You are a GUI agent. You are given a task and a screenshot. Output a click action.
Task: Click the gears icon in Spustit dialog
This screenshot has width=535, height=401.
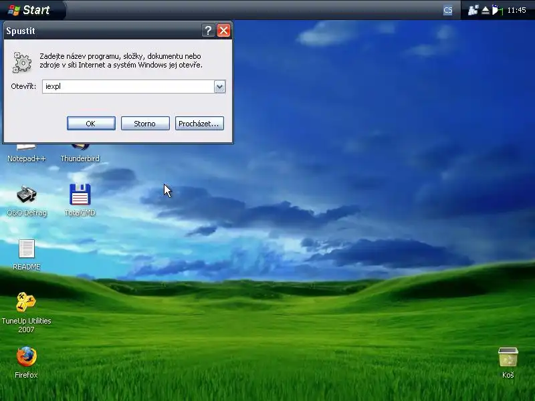[x=22, y=62]
